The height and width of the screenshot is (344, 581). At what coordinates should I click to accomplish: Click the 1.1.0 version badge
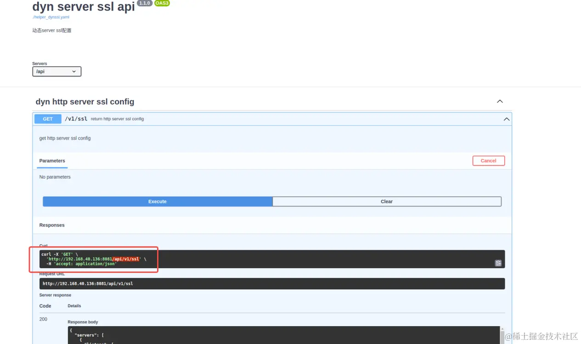click(145, 3)
